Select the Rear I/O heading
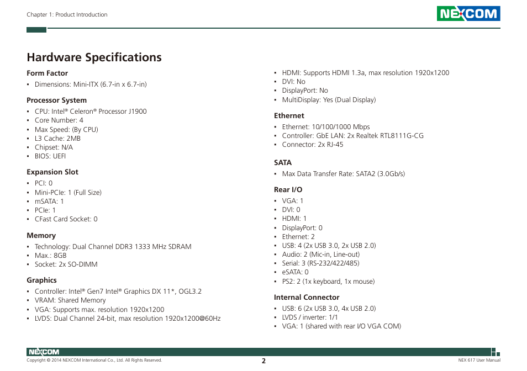 tap(288, 190)
